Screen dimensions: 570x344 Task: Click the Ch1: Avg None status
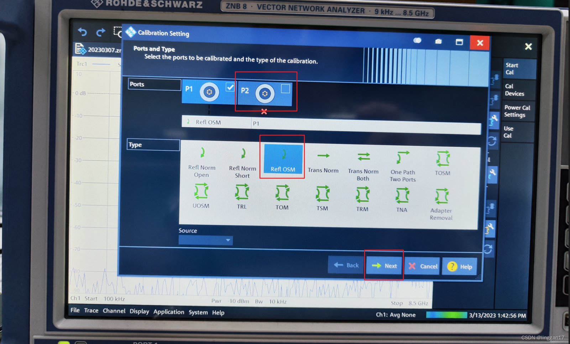(x=396, y=315)
